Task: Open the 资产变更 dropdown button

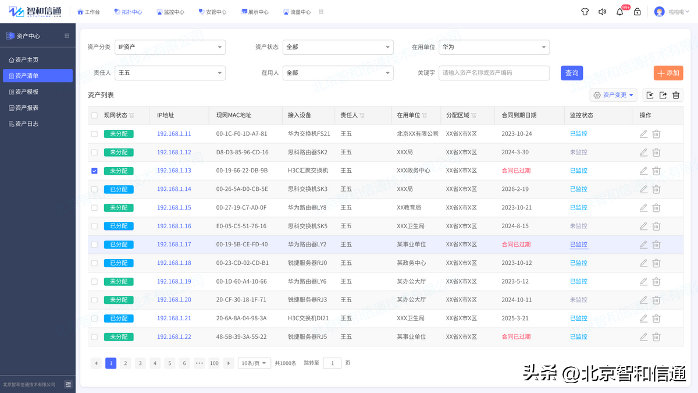Action: 614,95
